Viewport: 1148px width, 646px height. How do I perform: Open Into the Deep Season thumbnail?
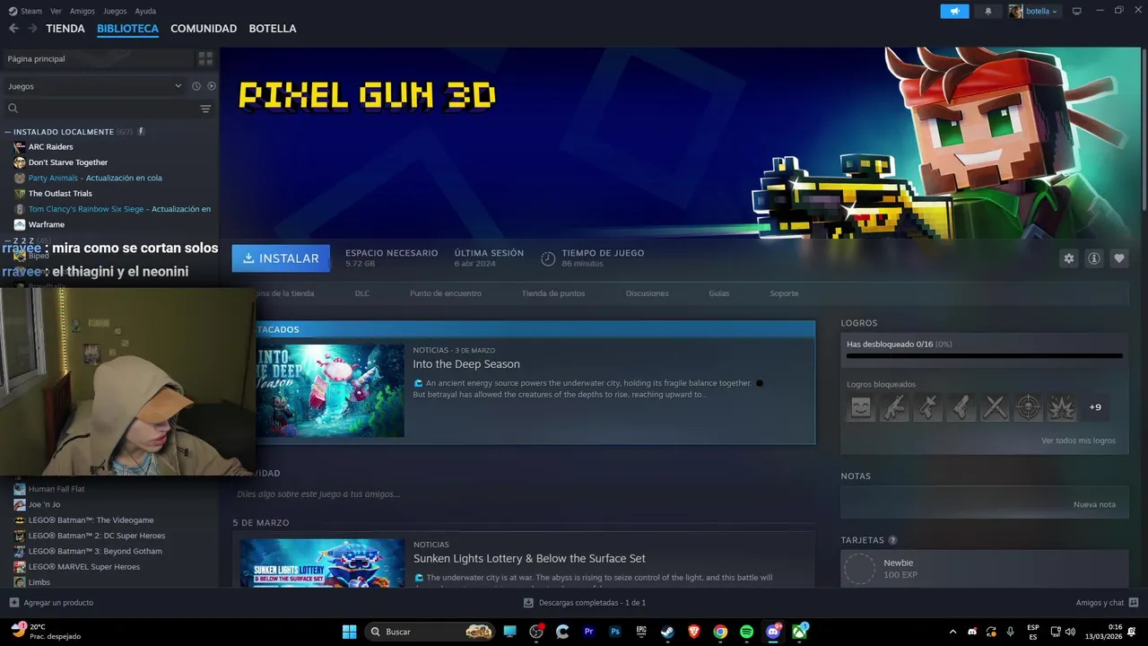tap(330, 390)
